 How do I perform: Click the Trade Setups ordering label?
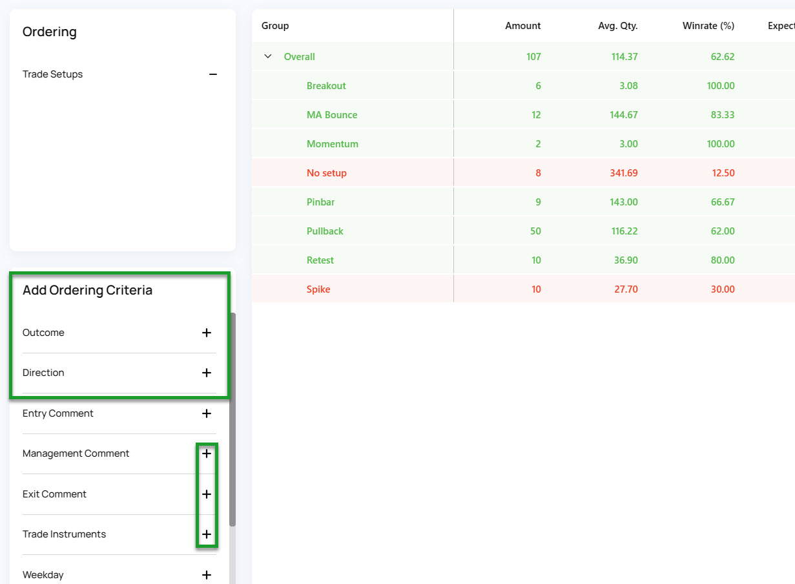(53, 74)
